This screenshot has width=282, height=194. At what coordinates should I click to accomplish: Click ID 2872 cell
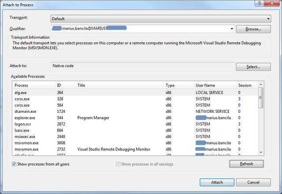[x=61, y=124]
